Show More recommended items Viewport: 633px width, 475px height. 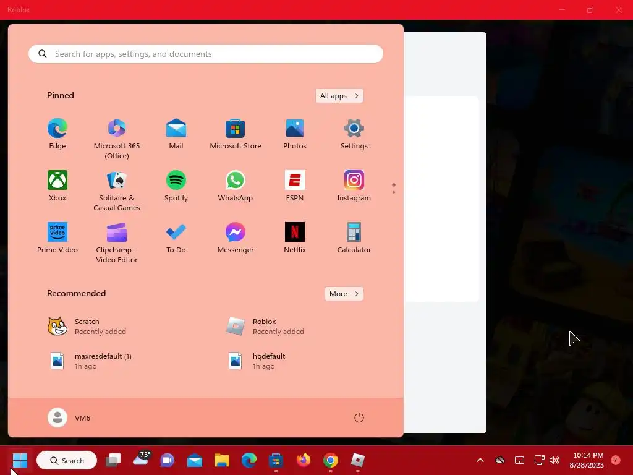point(344,294)
